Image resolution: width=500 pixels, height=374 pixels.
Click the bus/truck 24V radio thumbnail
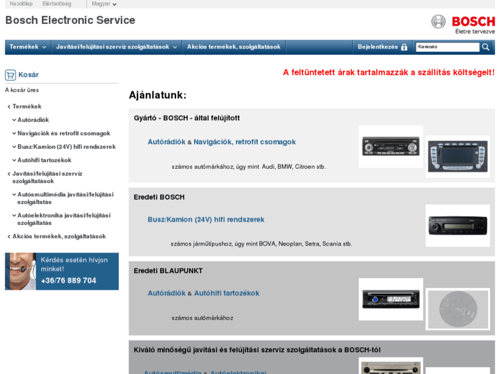pos(458,226)
